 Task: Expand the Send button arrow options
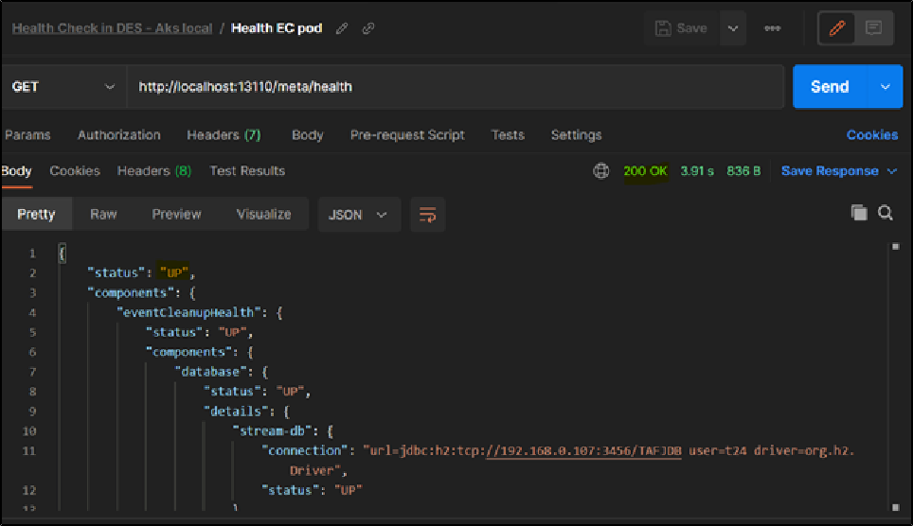pyautogui.click(x=886, y=87)
